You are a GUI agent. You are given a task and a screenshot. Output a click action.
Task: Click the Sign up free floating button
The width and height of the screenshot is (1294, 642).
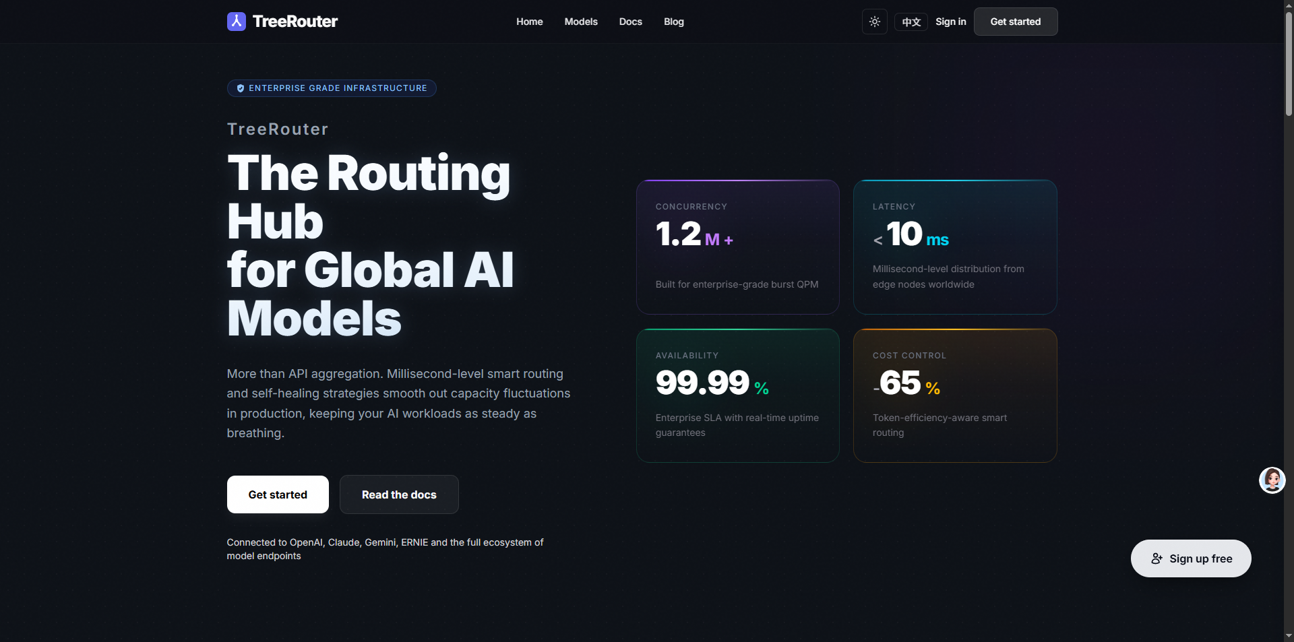(1191, 558)
